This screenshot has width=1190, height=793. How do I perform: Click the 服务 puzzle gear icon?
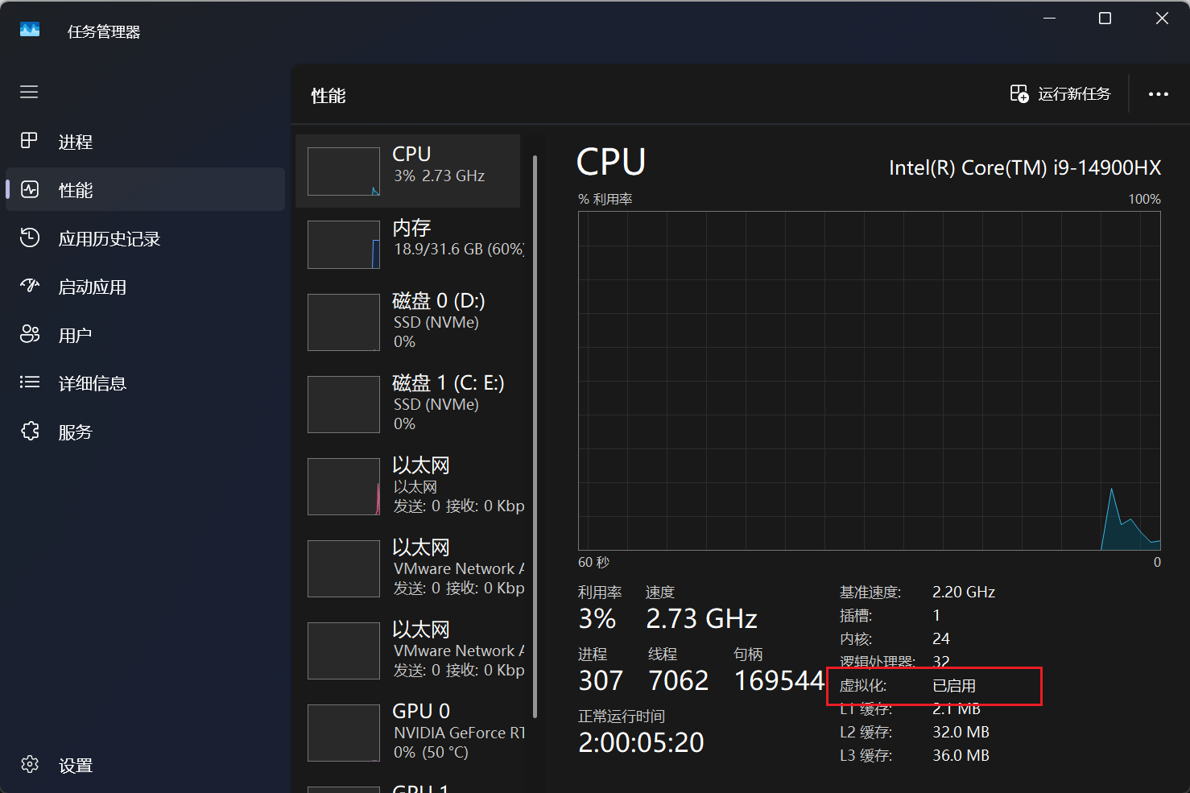point(30,432)
